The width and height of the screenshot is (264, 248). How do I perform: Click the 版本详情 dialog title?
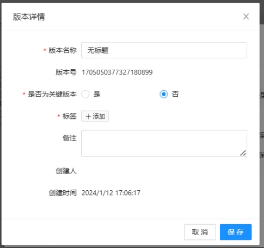(x=29, y=17)
